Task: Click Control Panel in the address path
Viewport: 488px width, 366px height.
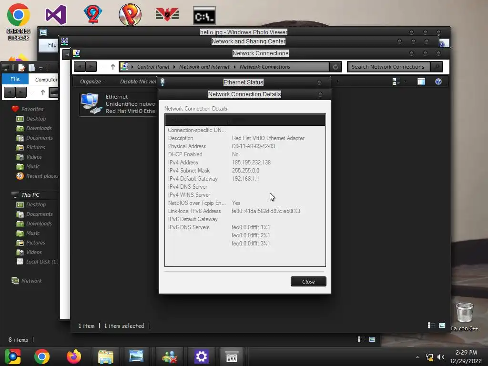Action: point(153,67)
